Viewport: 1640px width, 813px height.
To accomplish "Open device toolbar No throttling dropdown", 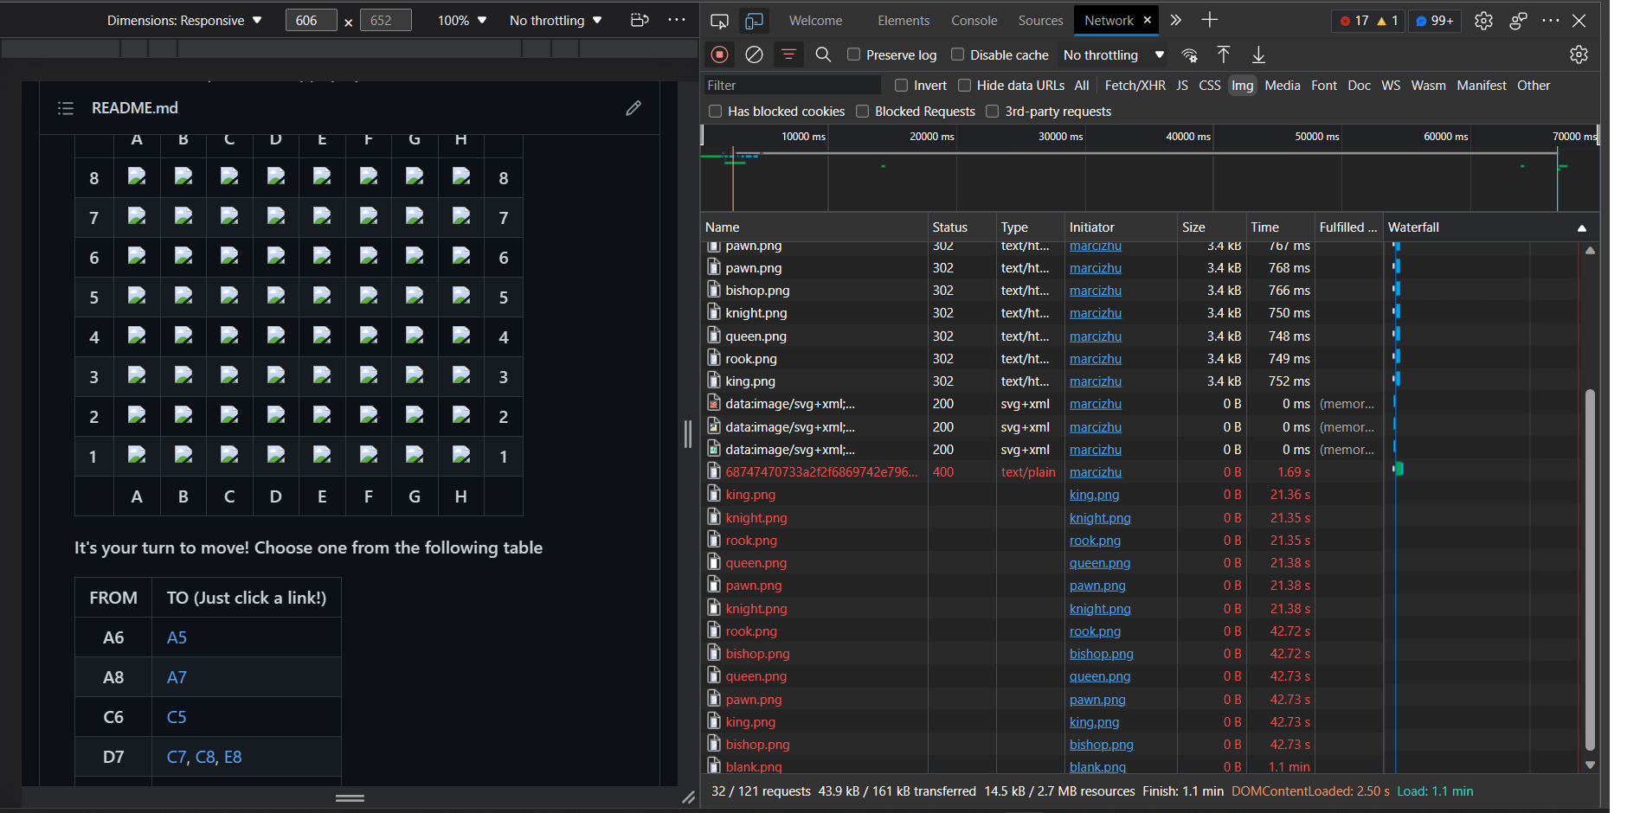I will tap(556, 21).
